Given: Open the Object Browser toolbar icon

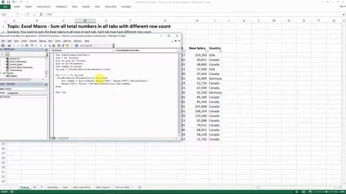Looking at the screenshot, I should point(67,45).
